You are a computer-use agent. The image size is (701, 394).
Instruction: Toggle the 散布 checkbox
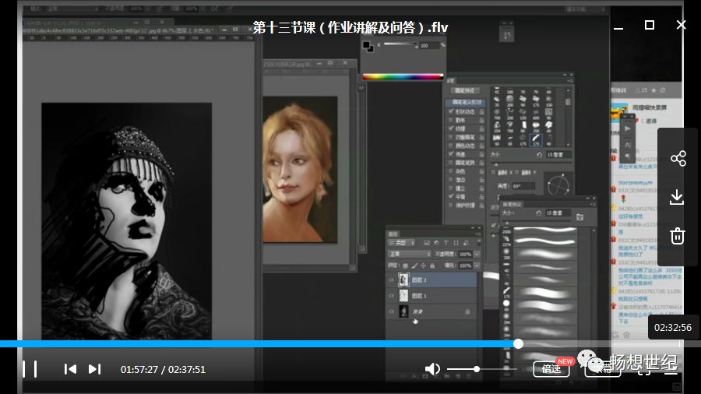[451, 120]
